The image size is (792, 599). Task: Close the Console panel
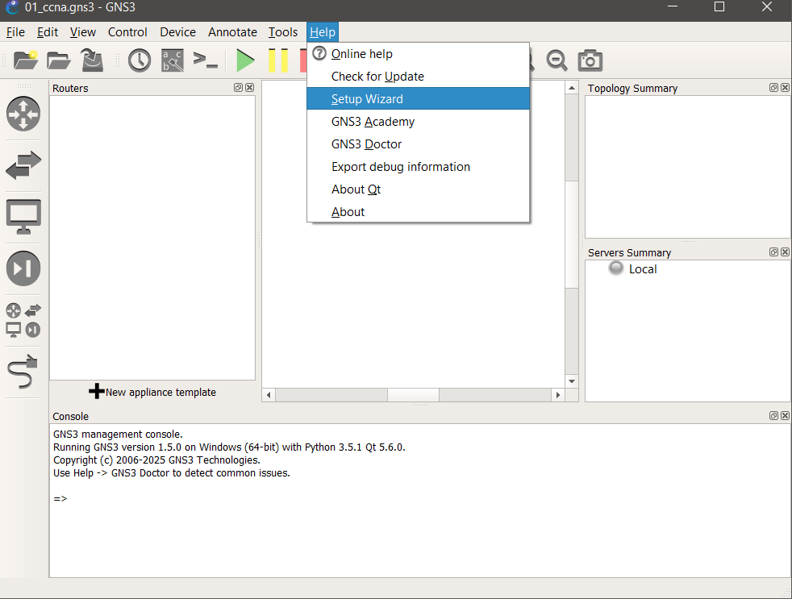coord(785,415)
